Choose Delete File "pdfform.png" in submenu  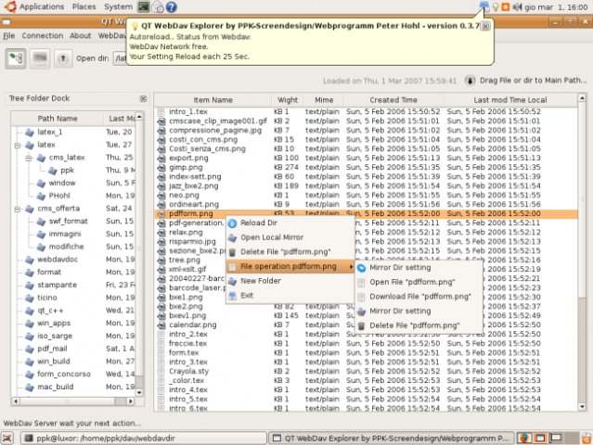(419, 325)
